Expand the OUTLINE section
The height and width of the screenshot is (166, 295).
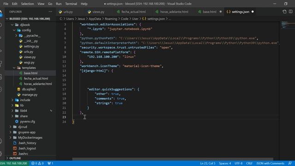point(7,158)
